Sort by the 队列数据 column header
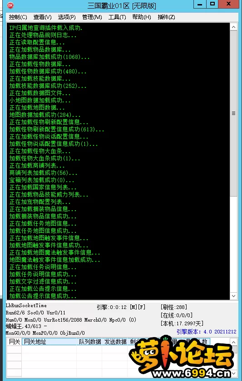242x381 pixels. pyautogui.click(x=89, y=342)
